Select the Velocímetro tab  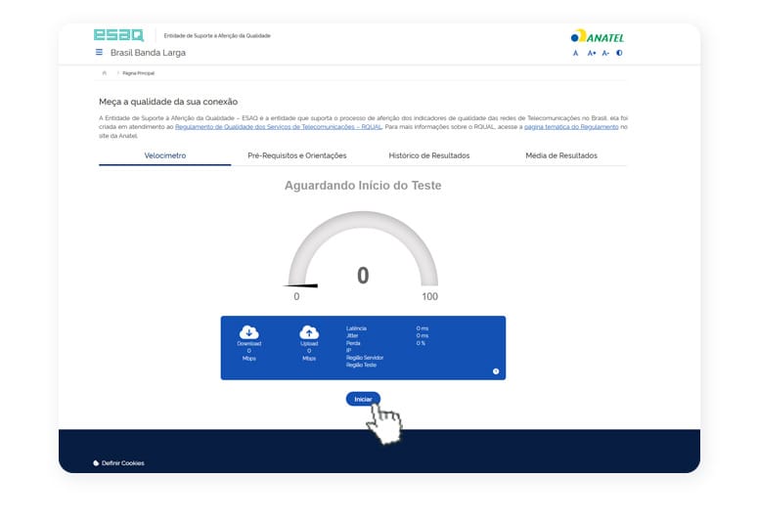tap(165, 155)
